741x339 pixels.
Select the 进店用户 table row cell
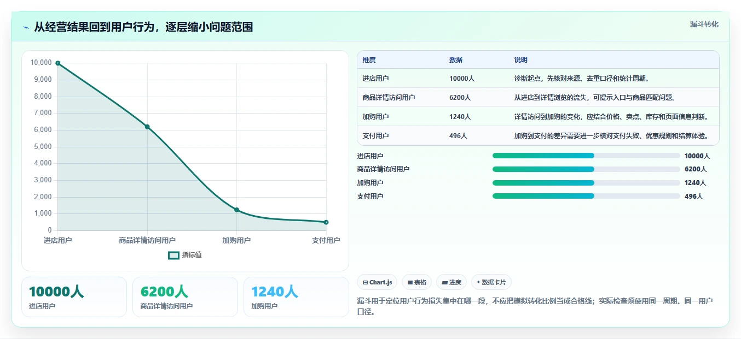pyautogui.click(x=401, y=79)
